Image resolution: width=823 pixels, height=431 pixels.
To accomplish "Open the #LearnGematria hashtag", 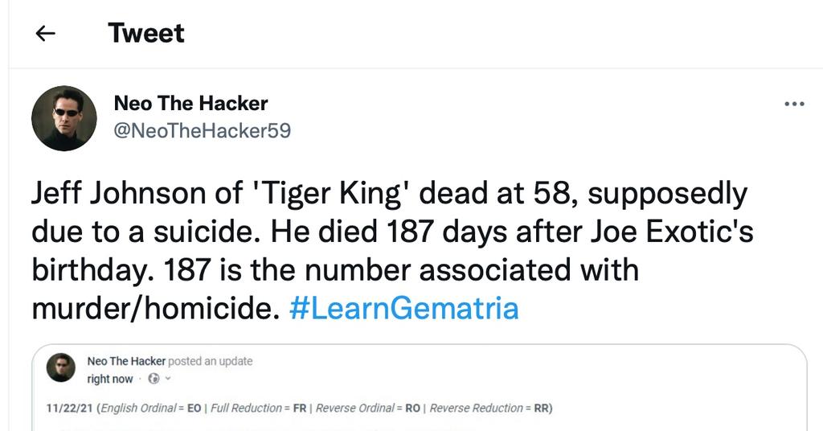I will pos(403,308).
